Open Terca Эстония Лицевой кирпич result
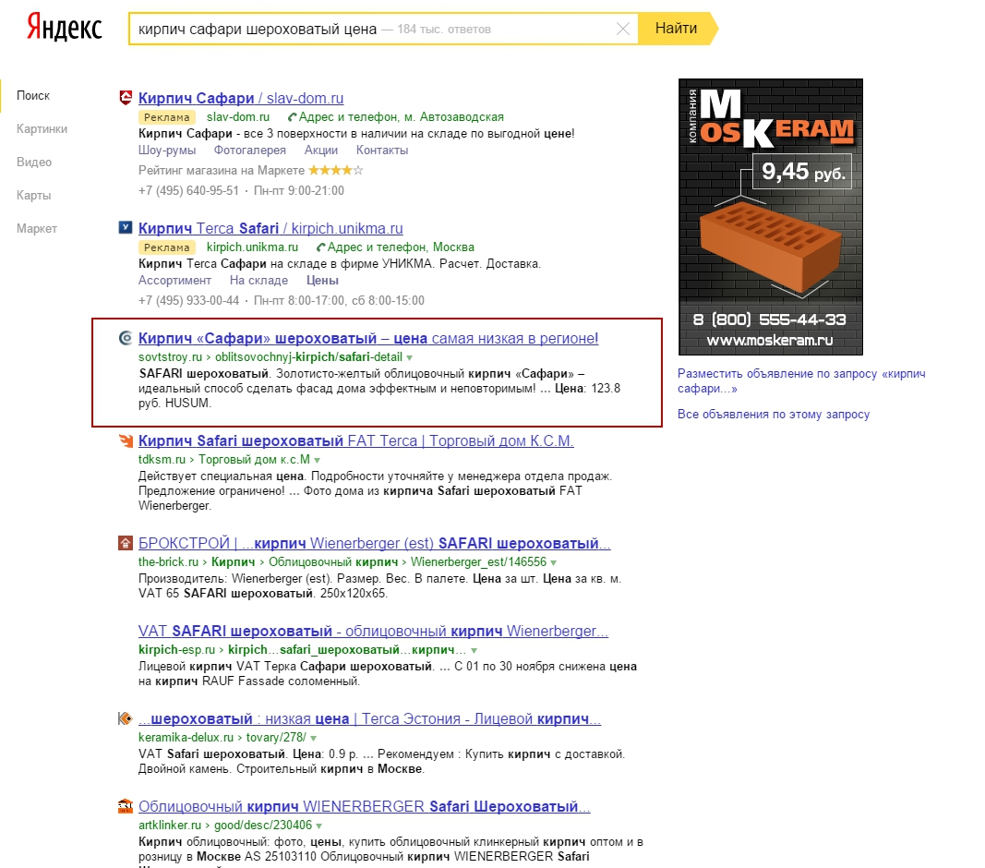 (x=369, y=718)
